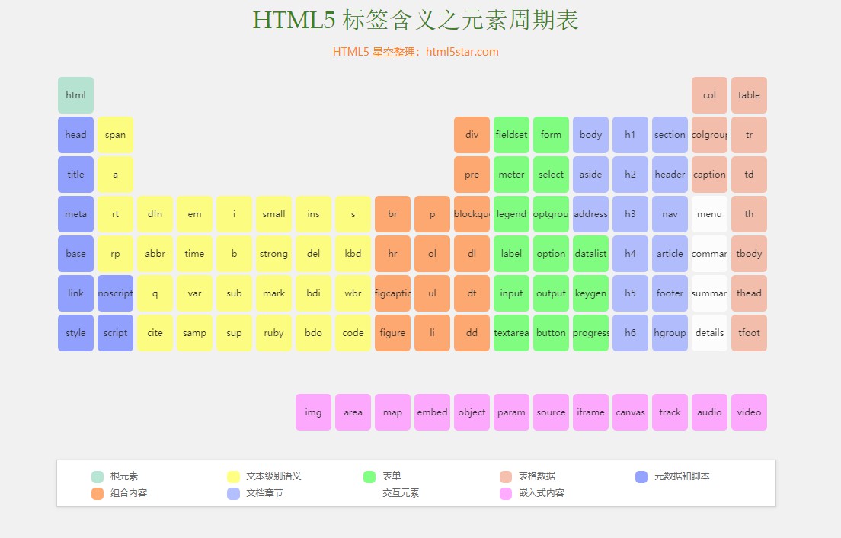Open the pre tile

(x=472, y=175)
